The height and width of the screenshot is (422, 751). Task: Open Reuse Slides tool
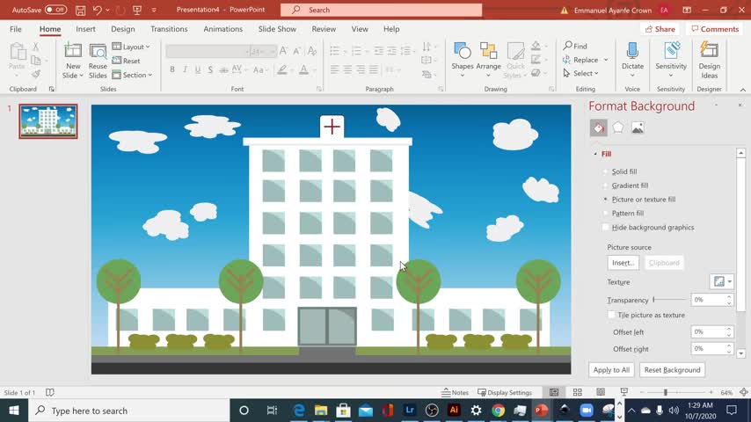tap(98, 61)
